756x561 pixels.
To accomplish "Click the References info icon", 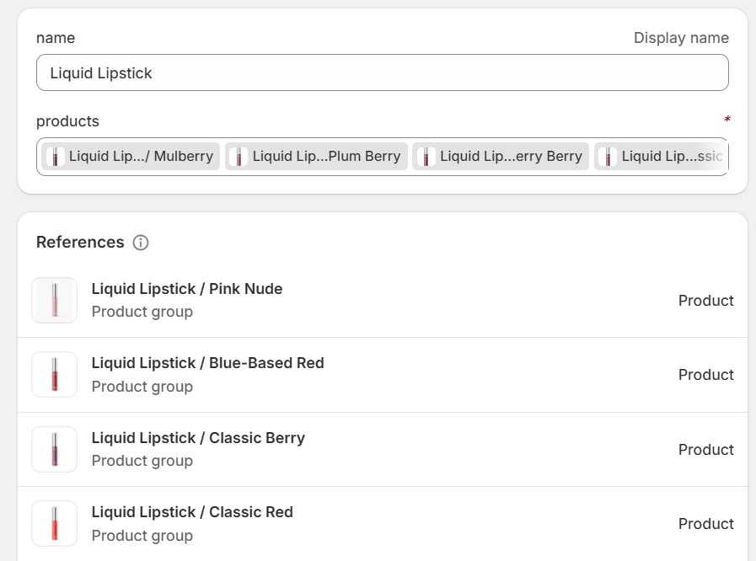I will point(140,243).
